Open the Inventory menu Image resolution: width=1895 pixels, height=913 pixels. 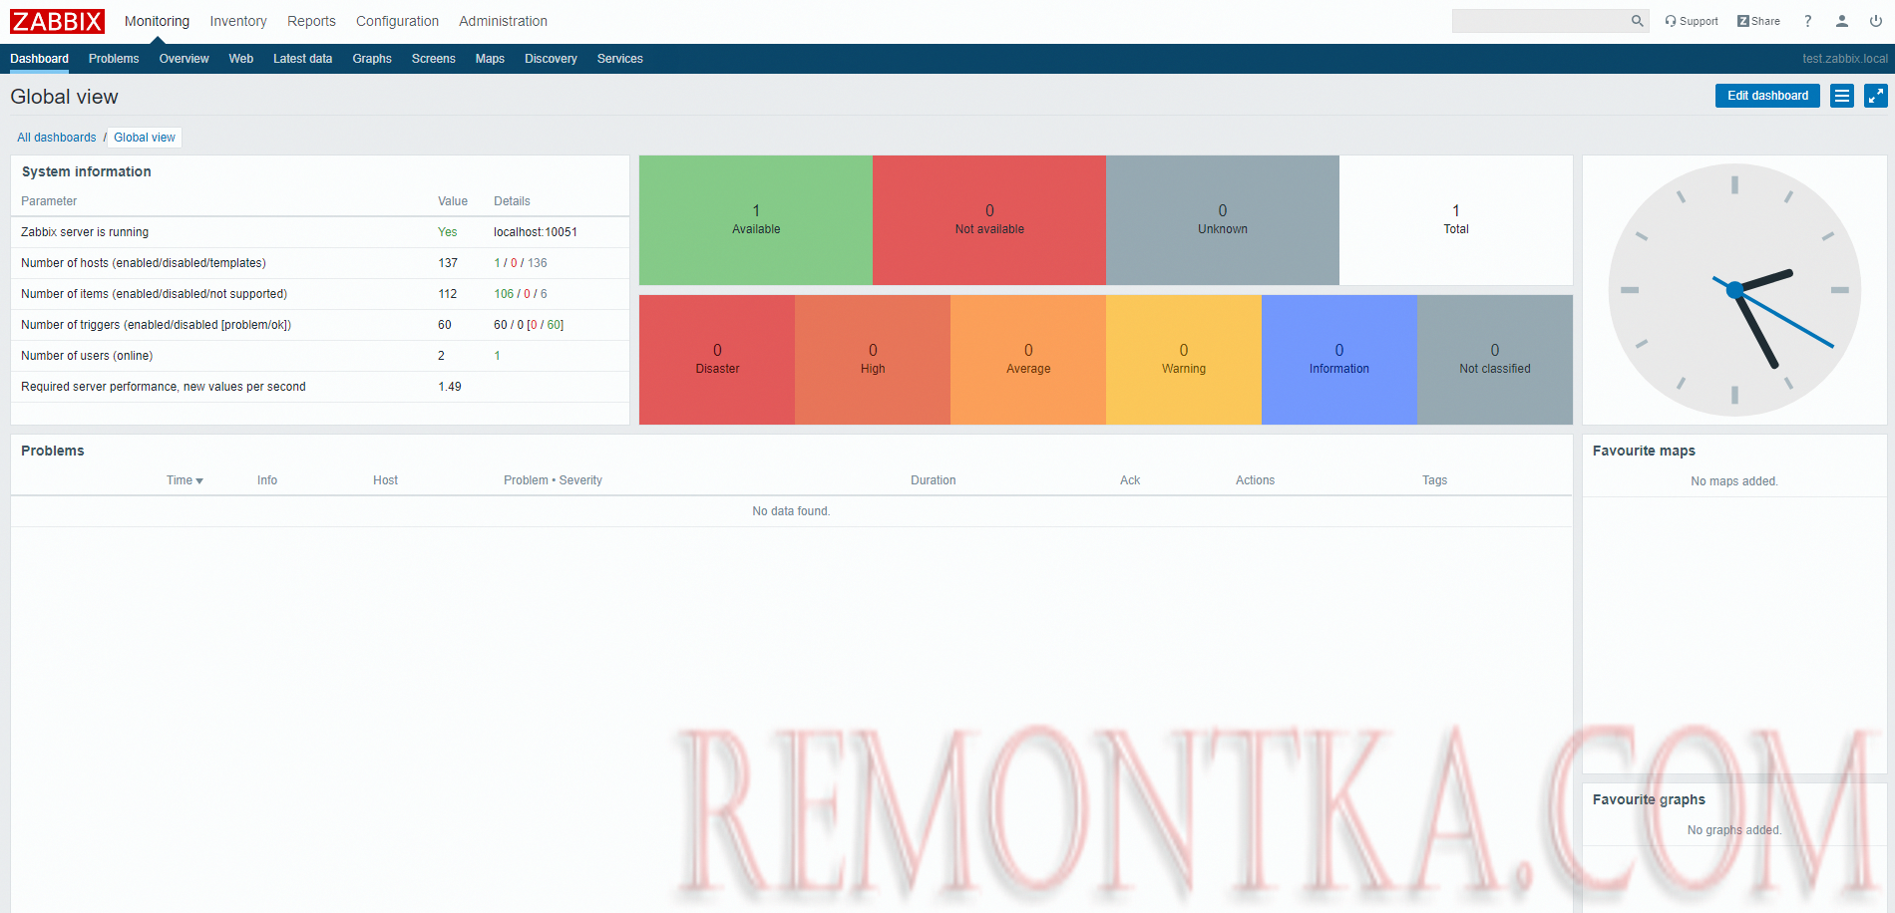click(x=238, y=21)
